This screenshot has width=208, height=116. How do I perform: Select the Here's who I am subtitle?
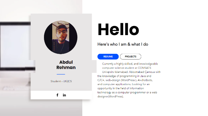(x=123, y=44)
